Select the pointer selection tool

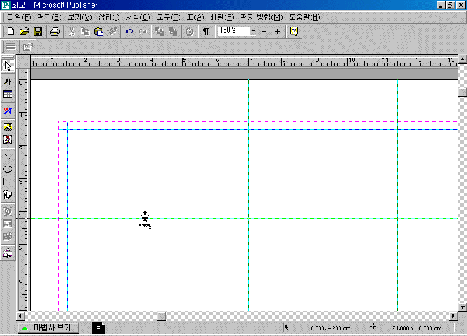pyautogui.click(x=8, y=66)
